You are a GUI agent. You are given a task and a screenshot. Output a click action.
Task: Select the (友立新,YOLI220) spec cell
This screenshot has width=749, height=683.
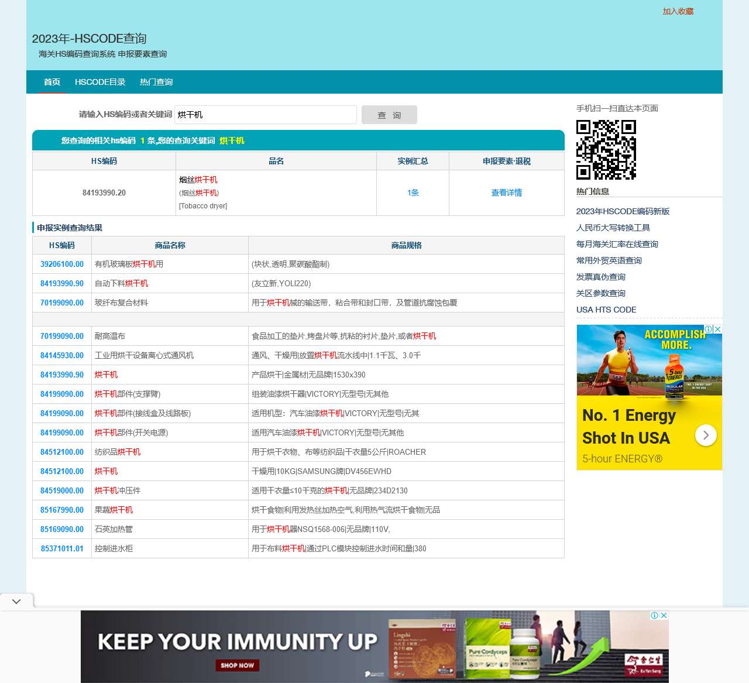point(406,283)
